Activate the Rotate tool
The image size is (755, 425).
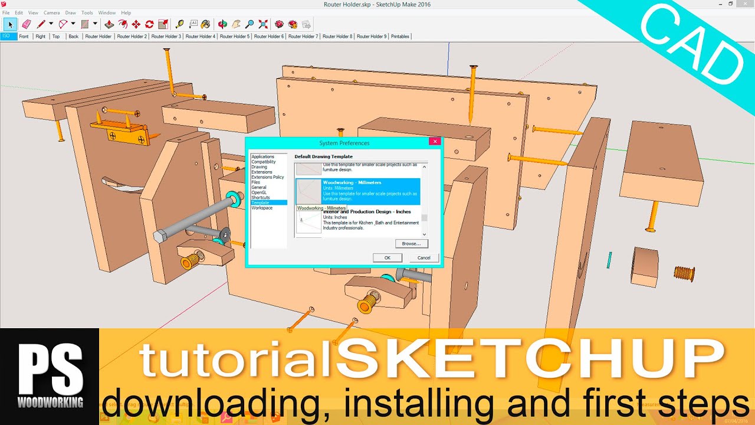pyautogui.click(x=149, y=24)
